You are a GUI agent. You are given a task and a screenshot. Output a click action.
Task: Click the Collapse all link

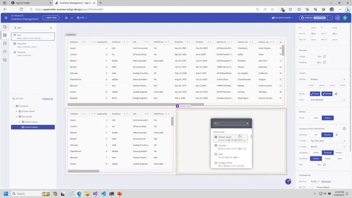(x=47, y=98)
